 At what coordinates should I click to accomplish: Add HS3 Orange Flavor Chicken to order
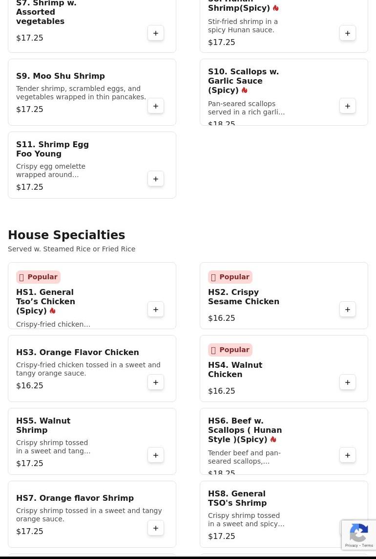pos(156,382)
